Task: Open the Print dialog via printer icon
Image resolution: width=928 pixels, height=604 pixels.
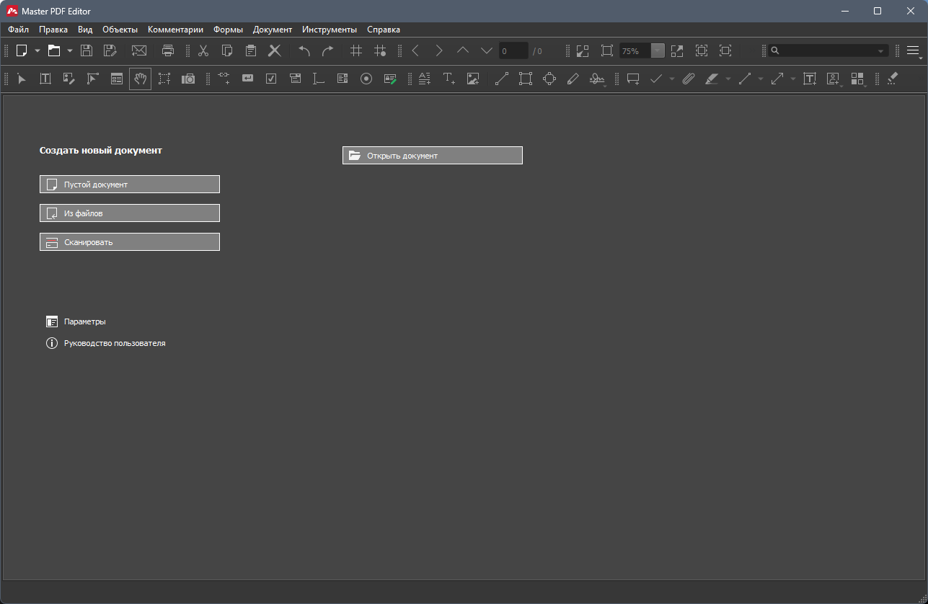Action: click(167, 50)
